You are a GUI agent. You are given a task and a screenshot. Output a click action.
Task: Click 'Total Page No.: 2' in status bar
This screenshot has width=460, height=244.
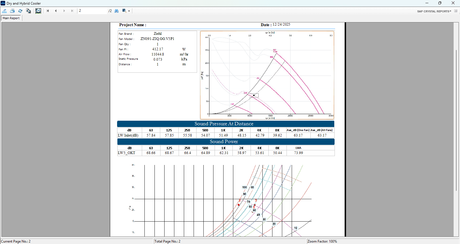167,241
